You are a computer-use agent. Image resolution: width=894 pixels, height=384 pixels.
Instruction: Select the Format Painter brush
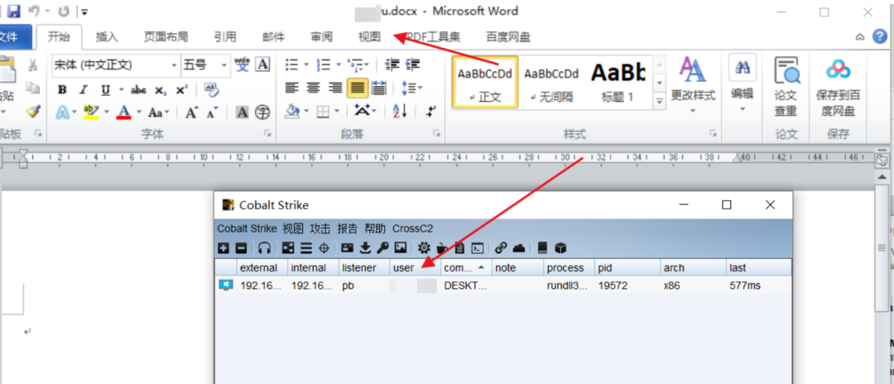33,111
